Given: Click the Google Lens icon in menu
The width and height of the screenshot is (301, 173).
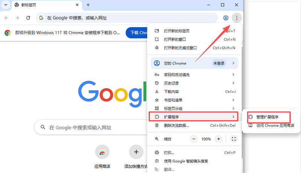Looking at the screenshot, I should click(157, 161).
